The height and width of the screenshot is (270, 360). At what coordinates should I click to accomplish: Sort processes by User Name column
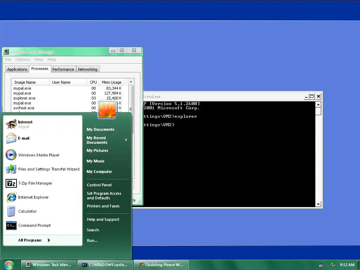point(68,82)
